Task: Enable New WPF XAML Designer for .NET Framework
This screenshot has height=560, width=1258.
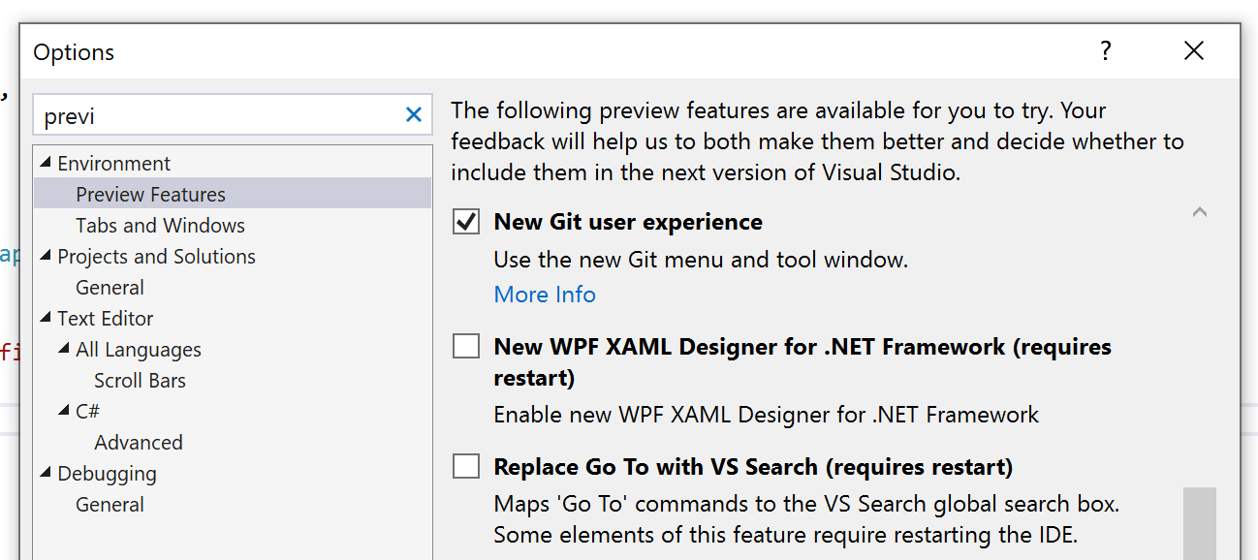Action: coord(465,345)
